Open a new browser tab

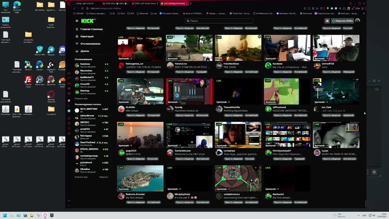click(191, 3)
